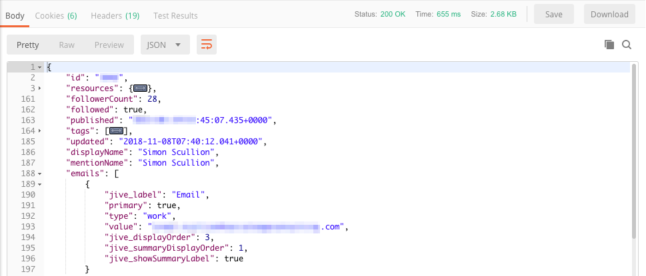Open the response search icon
This screenshot has height=276, width=646.
627,45
